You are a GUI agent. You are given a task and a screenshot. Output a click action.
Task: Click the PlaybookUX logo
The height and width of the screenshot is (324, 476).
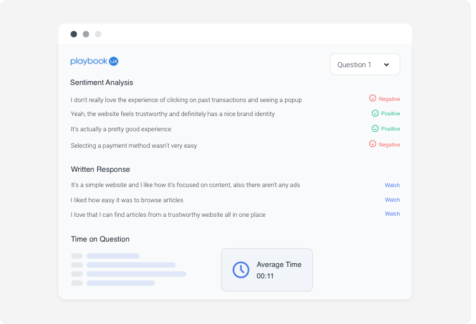pyautogui.click(x=94, y=61)
